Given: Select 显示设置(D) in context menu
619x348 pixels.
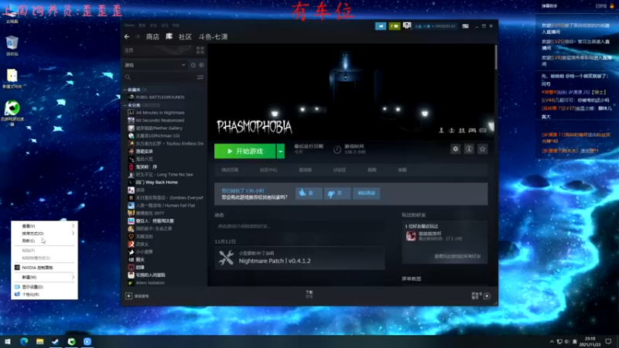Looking at the screenshot, I should point(44,287).
